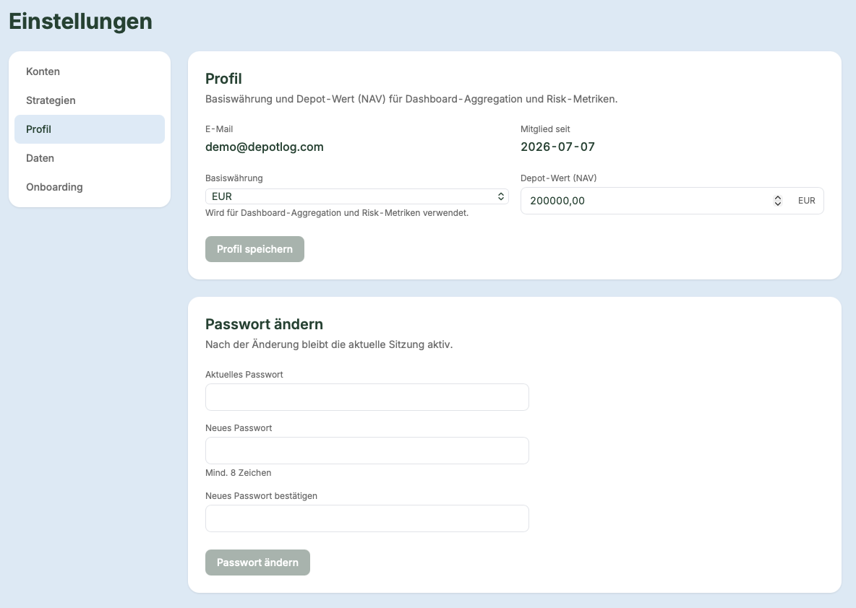This screenshot has height=608, width=856.
Task: Click the 'Depot-Wert (NAV)' label
Action: (558, 178)
